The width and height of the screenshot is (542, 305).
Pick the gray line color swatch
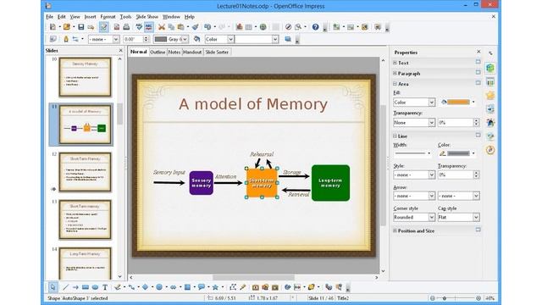pyautogui.click(x=459, y=153)
